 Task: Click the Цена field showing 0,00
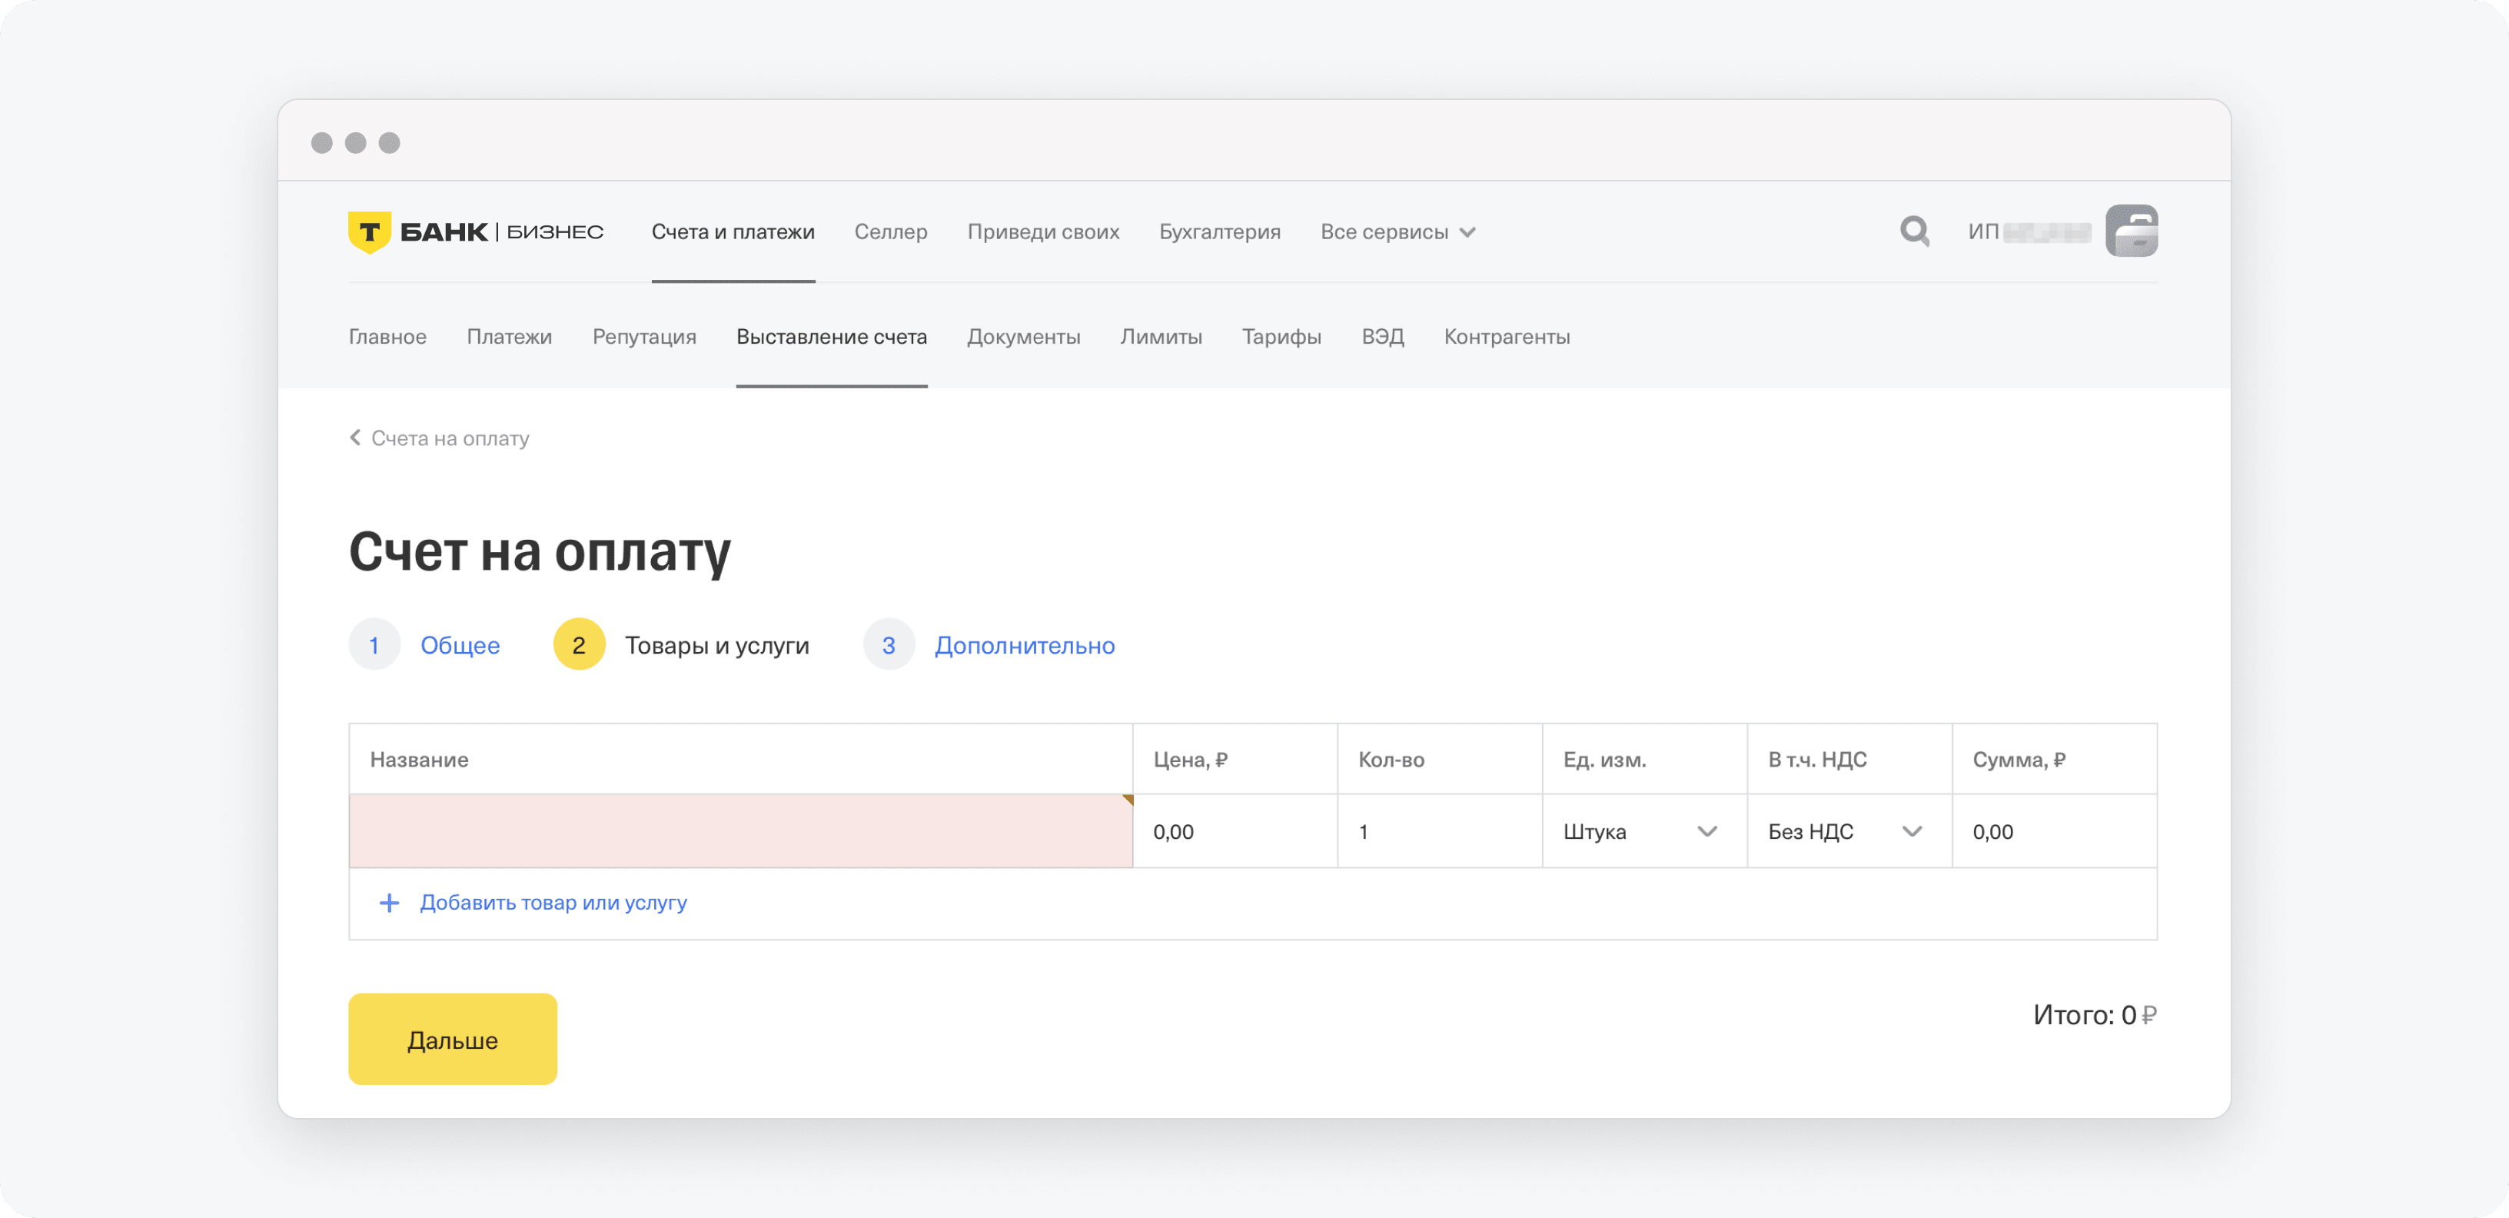1234,831
